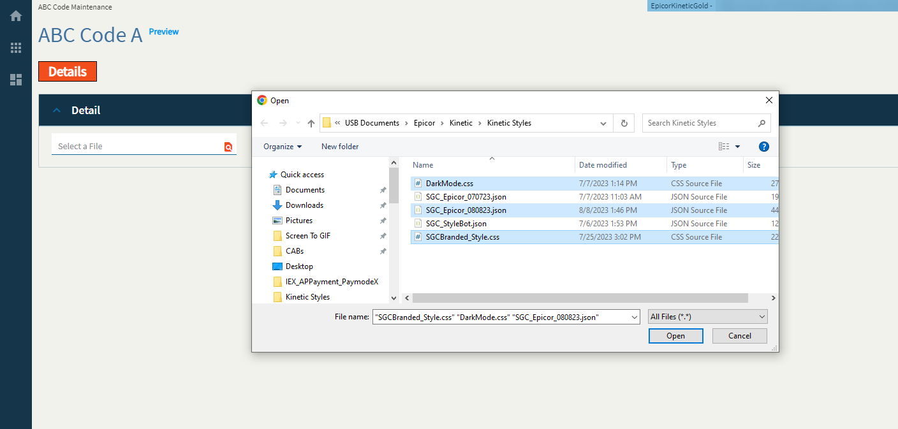Screen dimensions: 898x429
Task: Click the Documents folder icon
Action: coord(277,190)
